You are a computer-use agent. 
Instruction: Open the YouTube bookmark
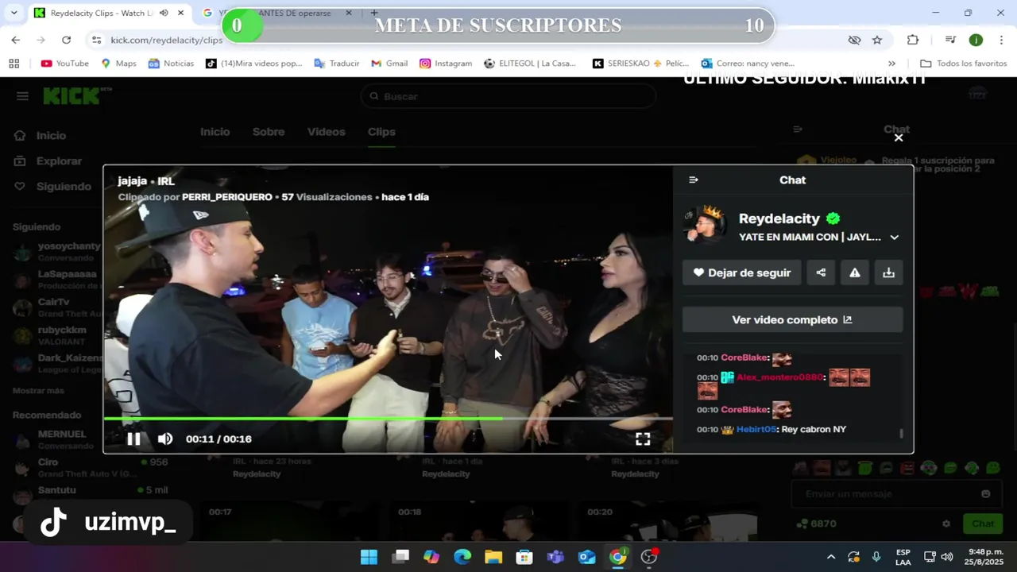(x=64, y=64)
